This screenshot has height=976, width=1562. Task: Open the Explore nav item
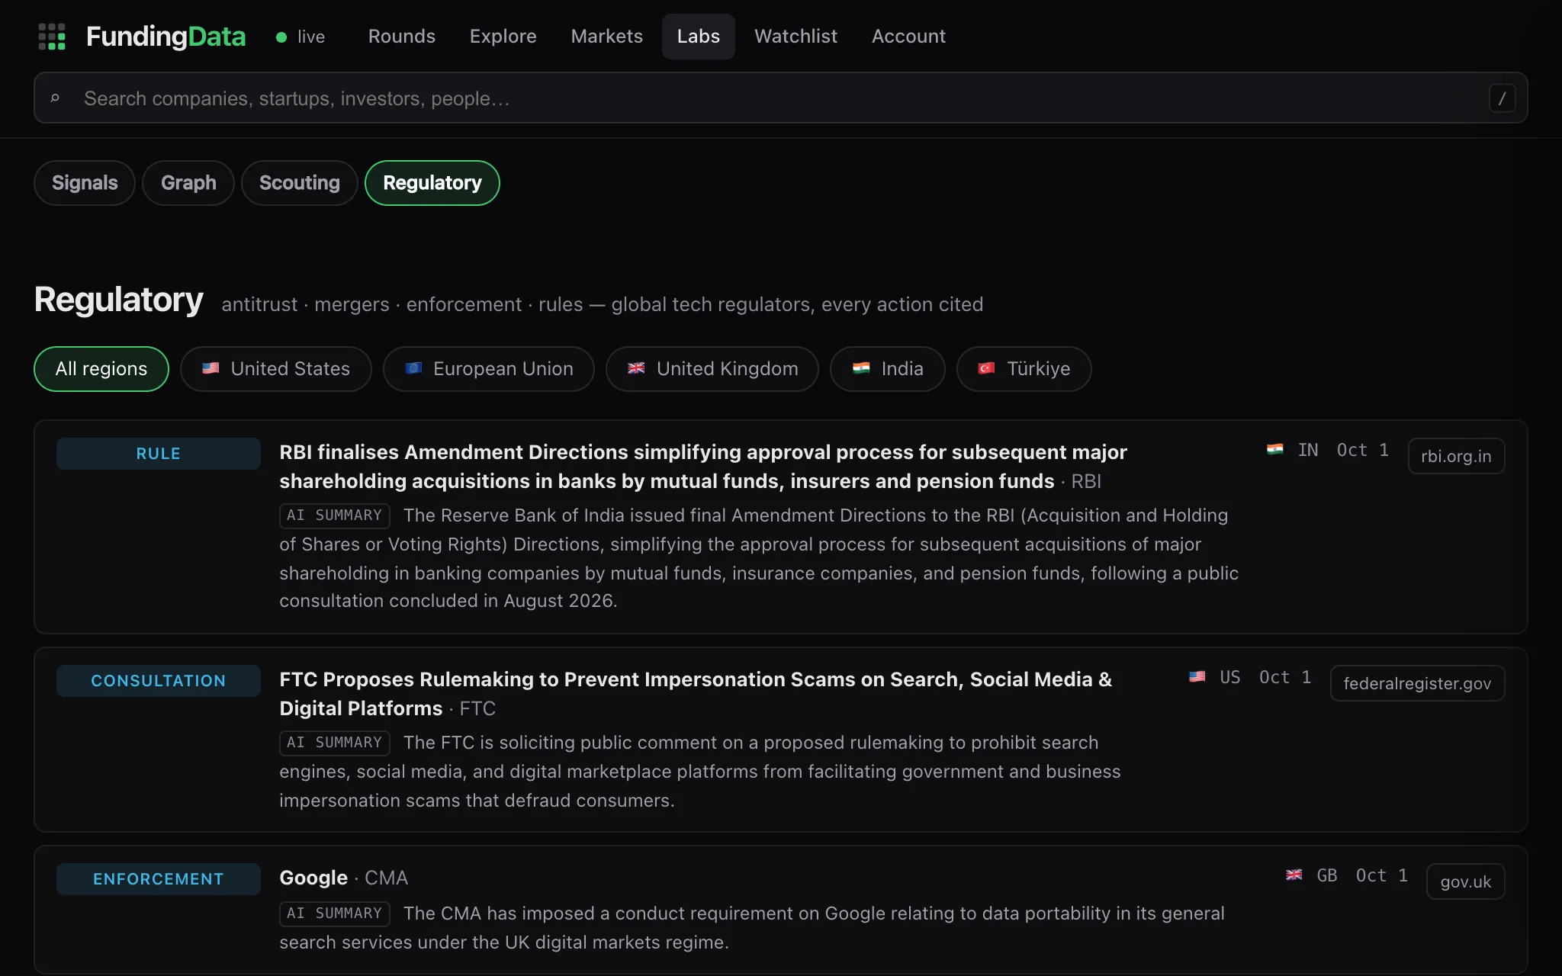click(x=503, y=37)
